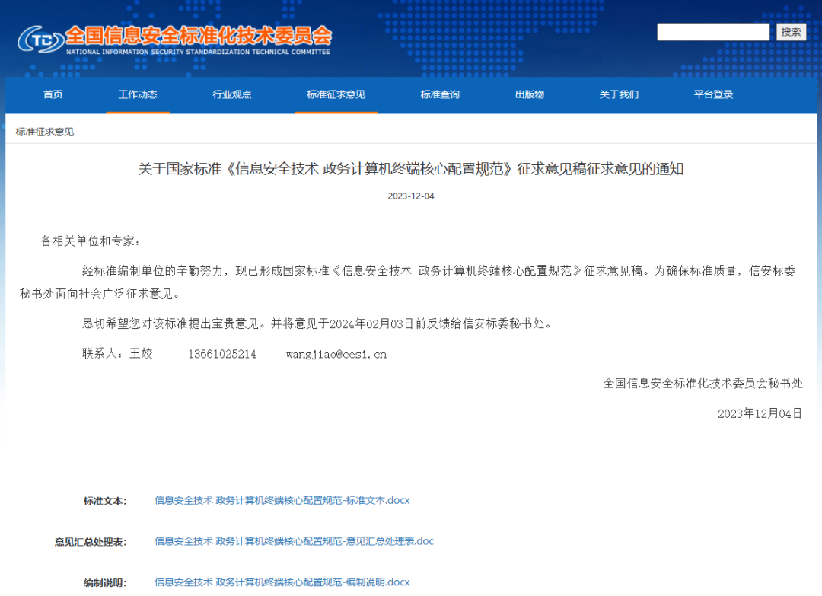This screenshot has height=596, width=822.
Task: Open the 关于我们 page
Action: coord(618,94)
